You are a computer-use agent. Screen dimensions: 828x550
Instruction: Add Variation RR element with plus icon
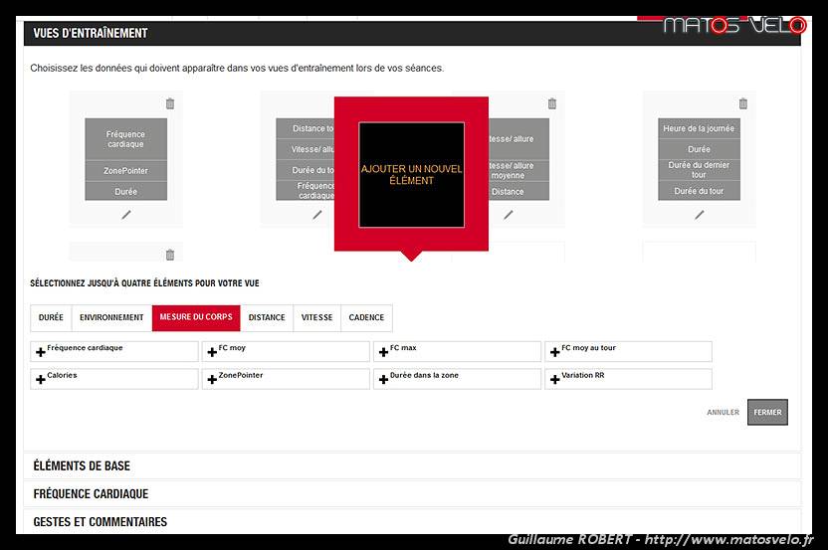pos(554,379)
